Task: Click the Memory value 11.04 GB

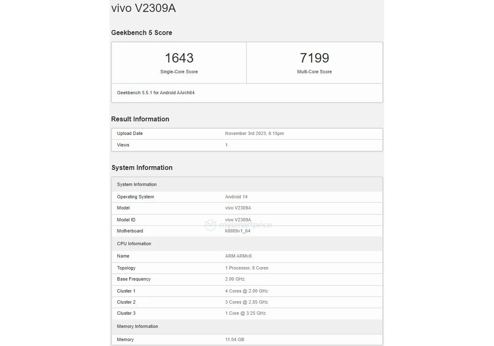Action: point(235,340)
